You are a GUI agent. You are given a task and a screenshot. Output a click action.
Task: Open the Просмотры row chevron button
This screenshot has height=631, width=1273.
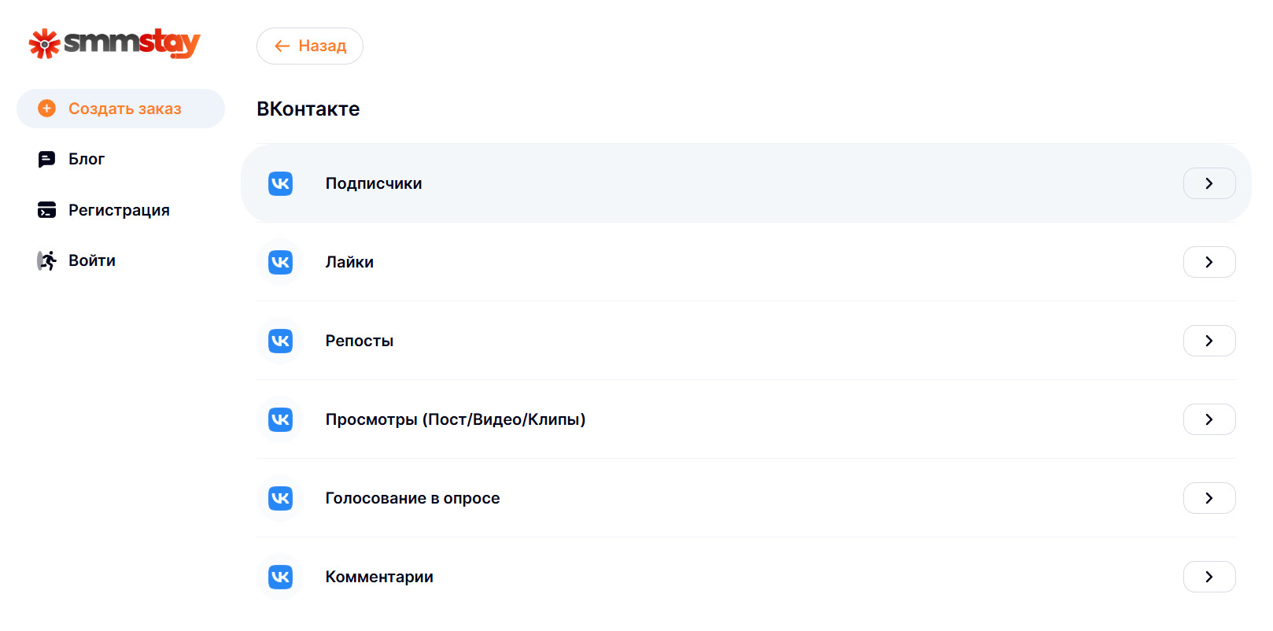[x=1208, y=419]
